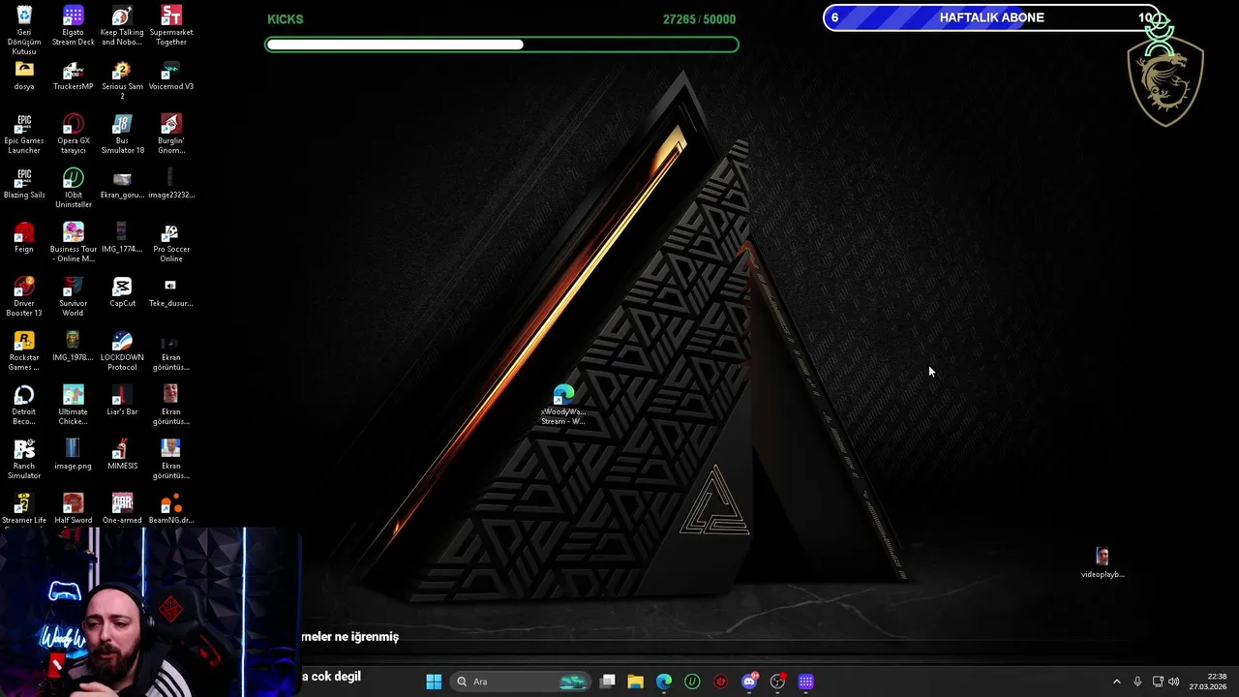This screenshot has width=1239, height=697.
Task: Launch the Burglin' Gnomes shortcut
Action: 171,135
